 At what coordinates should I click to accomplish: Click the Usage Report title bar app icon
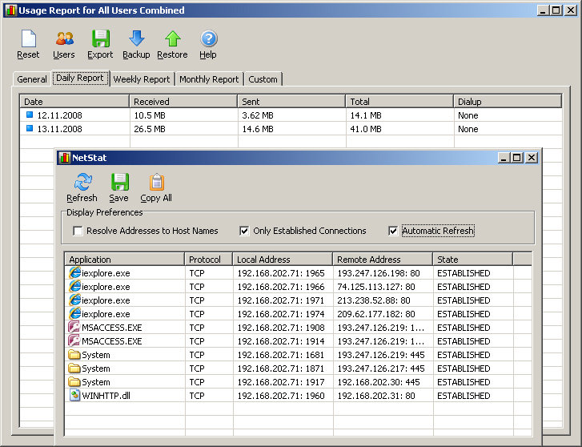pyautogui.click(x=11, y=10)
